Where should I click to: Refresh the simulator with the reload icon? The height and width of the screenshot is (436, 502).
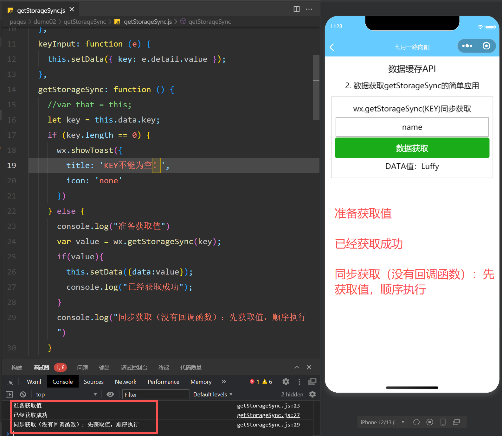(416, 422)
